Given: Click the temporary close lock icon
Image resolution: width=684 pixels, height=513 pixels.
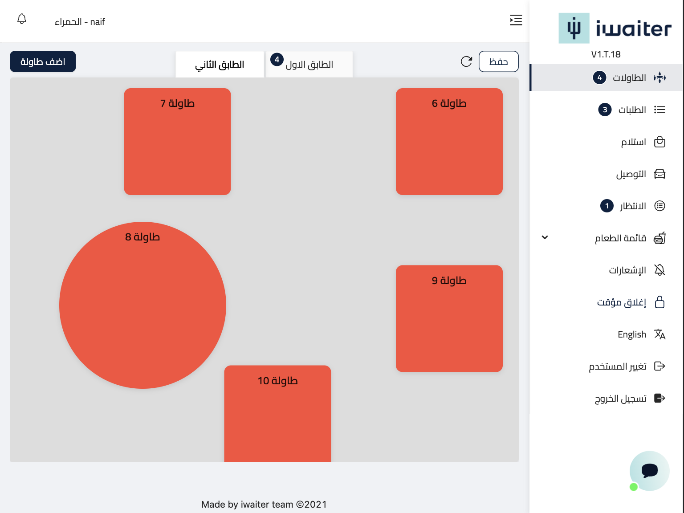Looking at the screenshot, I should coord(660,302).
